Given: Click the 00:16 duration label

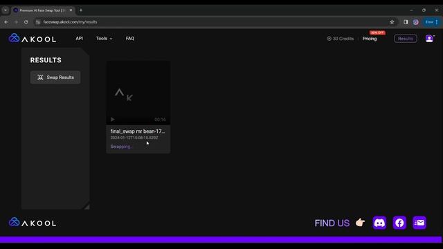Looking at the screenshot, I should pos(160,120).
